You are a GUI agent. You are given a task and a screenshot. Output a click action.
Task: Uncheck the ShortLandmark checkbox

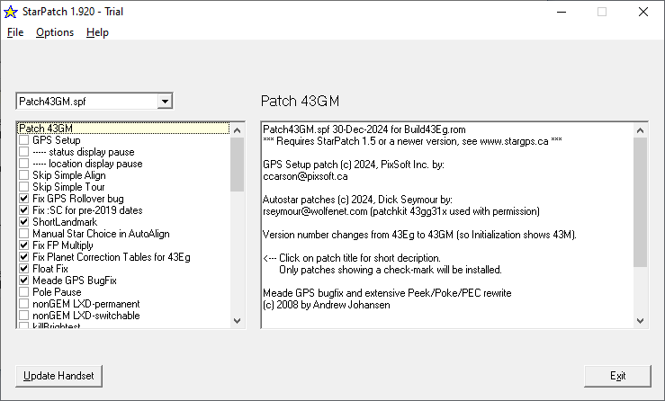click(x=23, y=222)
